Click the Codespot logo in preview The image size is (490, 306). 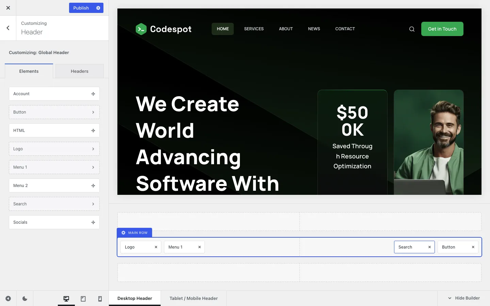(x=164, y=29)
